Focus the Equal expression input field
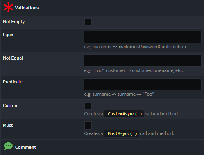 [x=143, y=37]
